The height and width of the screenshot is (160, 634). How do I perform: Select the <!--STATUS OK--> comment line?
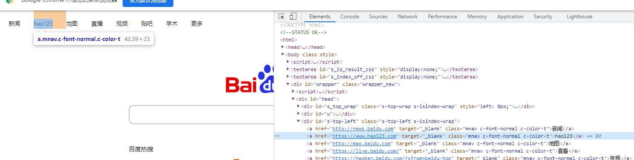click(303, 32)
